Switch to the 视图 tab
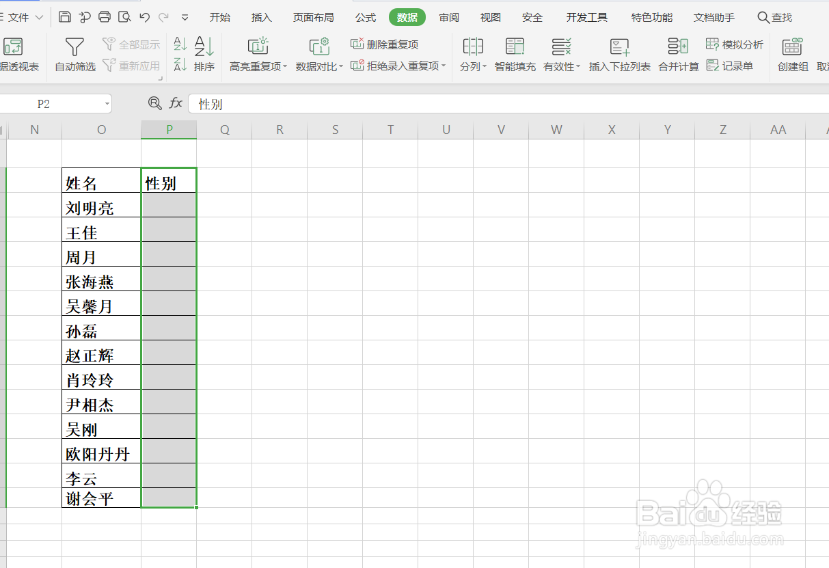The image size is (829, 568). [491, 17]
